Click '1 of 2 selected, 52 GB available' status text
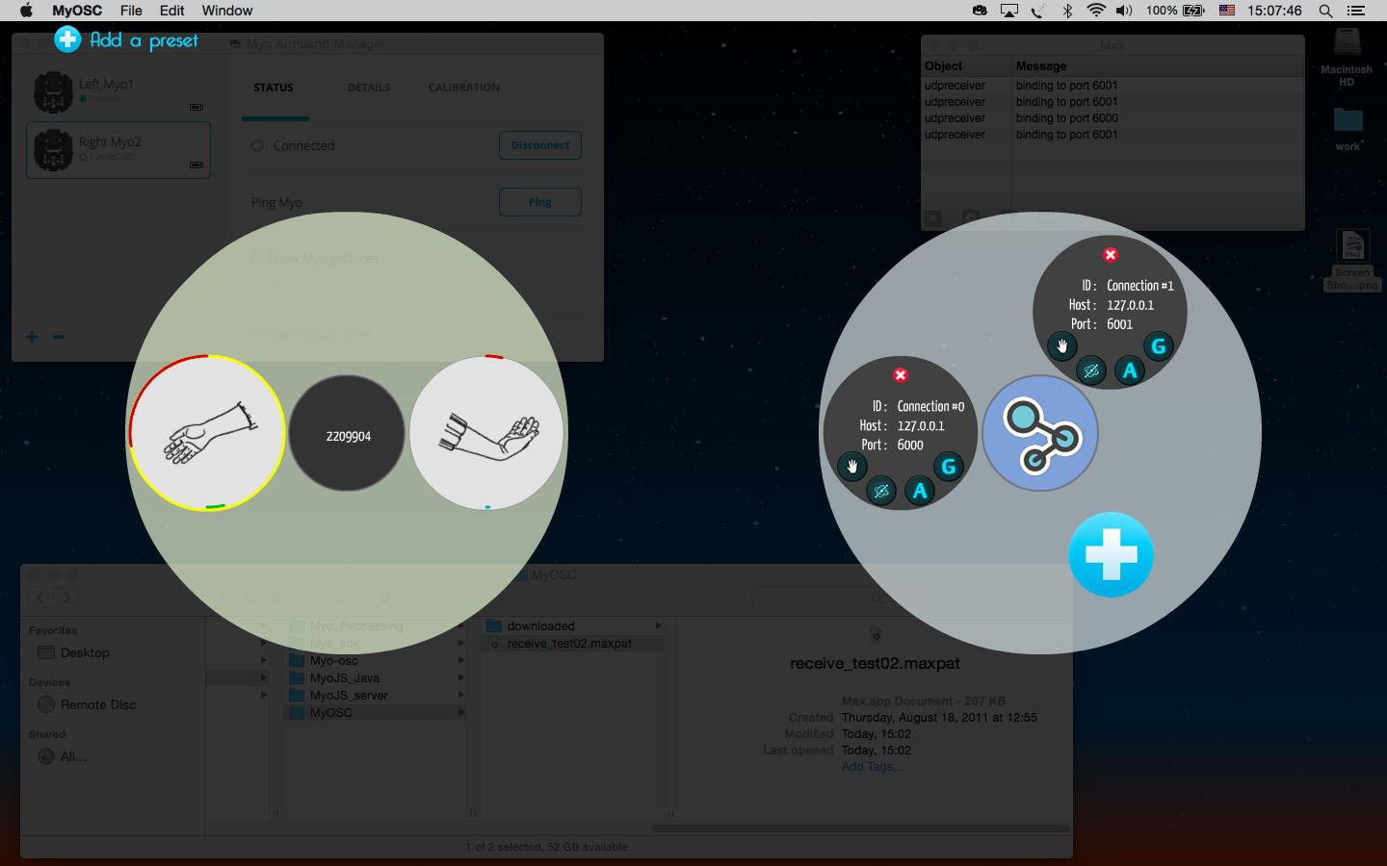 pyautogui.click(x=546, y=847)
